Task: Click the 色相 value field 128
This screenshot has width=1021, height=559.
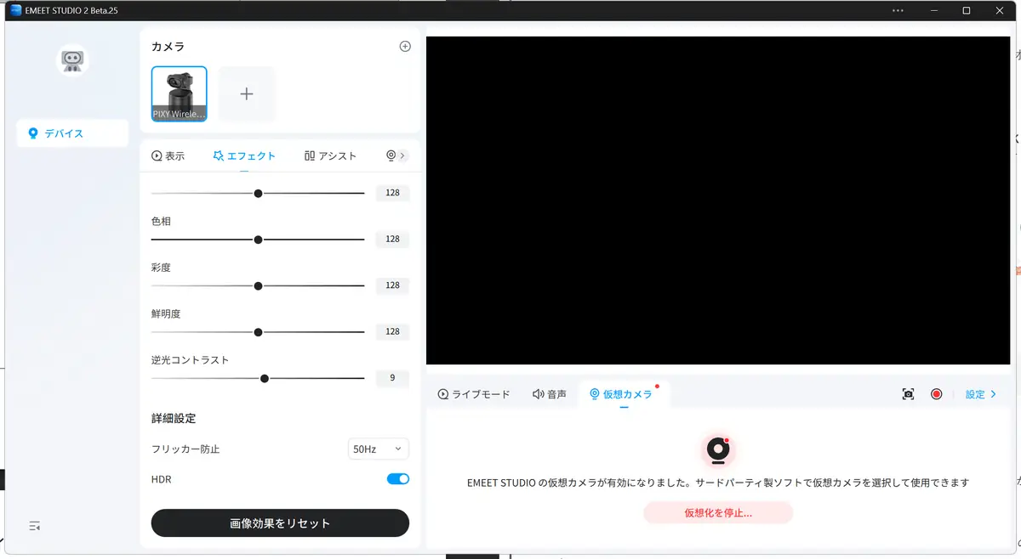Action: pos(392,240)
